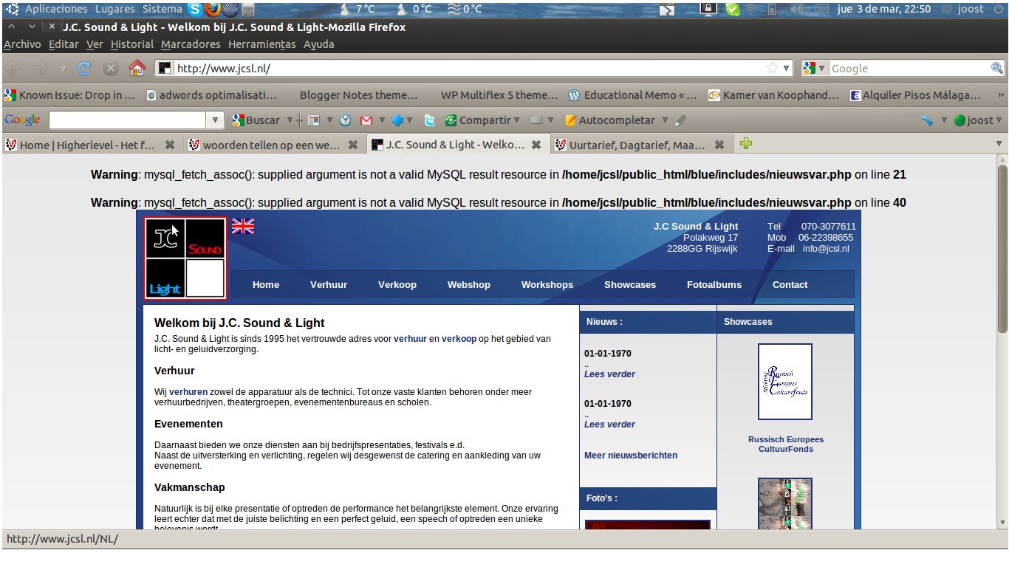The width and height of the screenshot is (1009, 567).
Task: Click the UK flag language icon
Action: click(243, 226)
